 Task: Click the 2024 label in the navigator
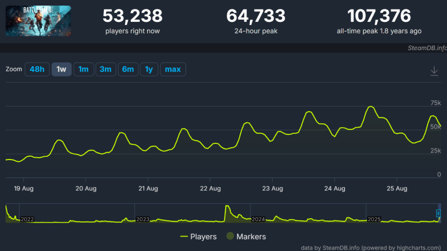pos(258,219)
